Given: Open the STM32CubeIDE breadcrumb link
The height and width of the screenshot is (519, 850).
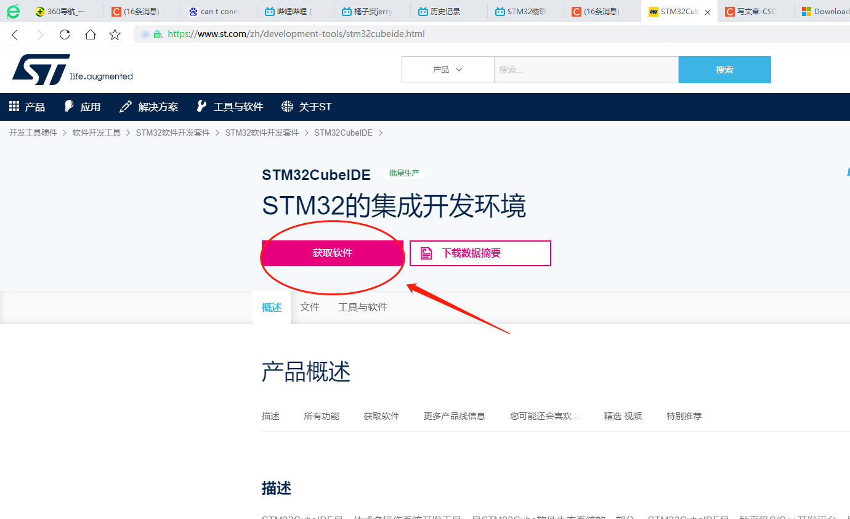Looking at the screenshot, I should [343, 133].
